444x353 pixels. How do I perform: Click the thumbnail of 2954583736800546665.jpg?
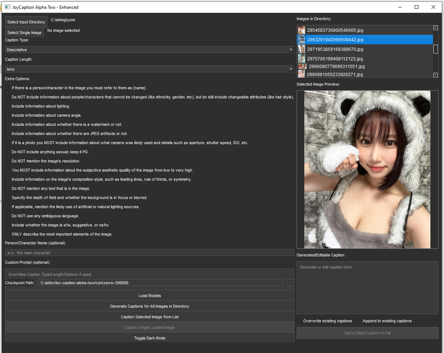[301, 30]
